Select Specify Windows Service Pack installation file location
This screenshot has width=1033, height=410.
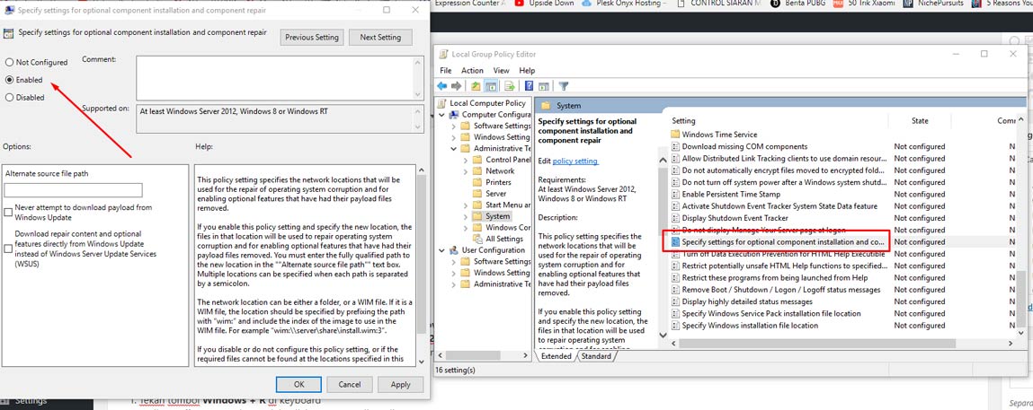click(771, 313)
